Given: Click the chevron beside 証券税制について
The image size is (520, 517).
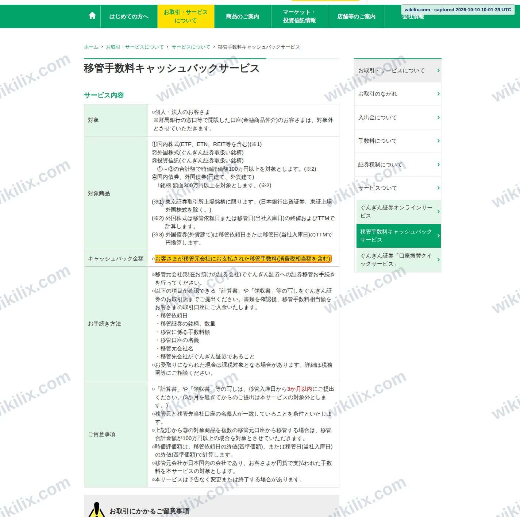Looking at the screenshot, I should click(x=438, y=165).
